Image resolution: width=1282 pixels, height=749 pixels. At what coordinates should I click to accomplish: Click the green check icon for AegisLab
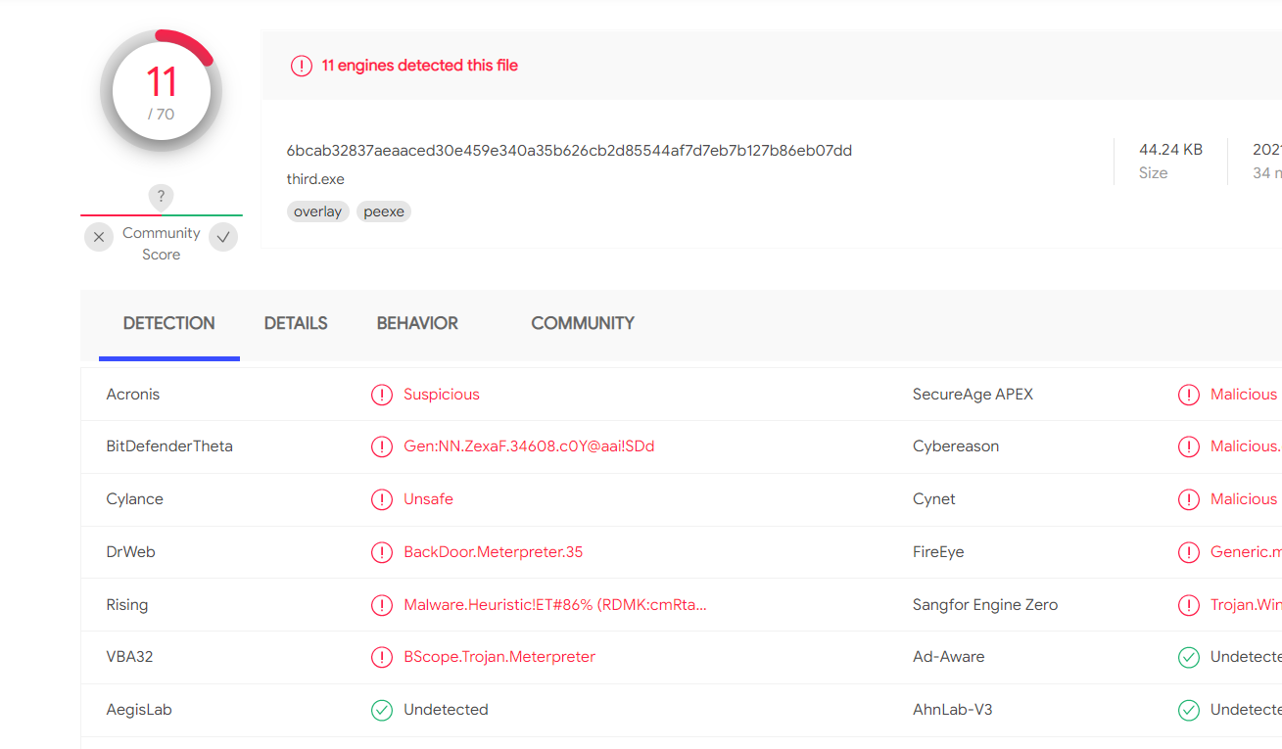(x=382, y=710)
